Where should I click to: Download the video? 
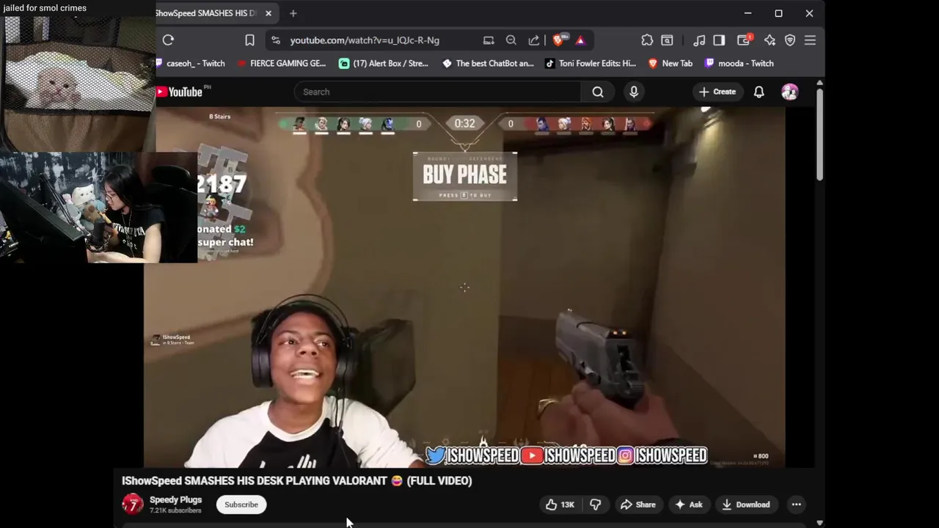pos(746,505)
